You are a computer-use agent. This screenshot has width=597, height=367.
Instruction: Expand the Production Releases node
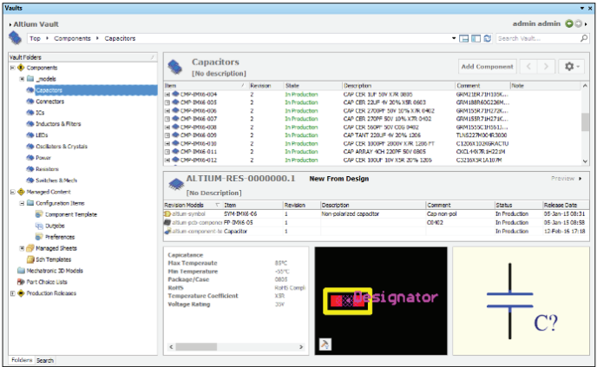pyautogui.click(x=12, y=293)
